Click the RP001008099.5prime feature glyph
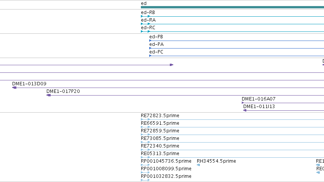Screen dimensions: 324x182 click(145, 173)
